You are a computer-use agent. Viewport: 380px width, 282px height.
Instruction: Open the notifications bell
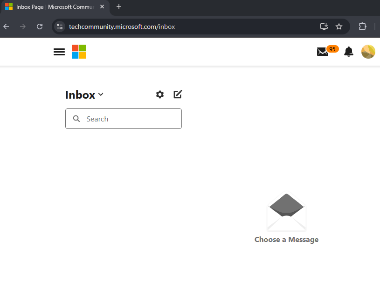tap(349, 52)
